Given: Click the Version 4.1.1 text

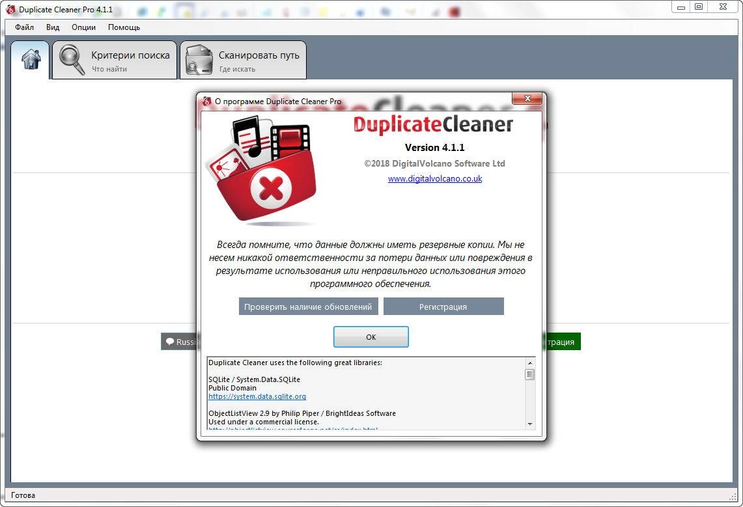Looking at the screenshot, I should pos(434,147).
